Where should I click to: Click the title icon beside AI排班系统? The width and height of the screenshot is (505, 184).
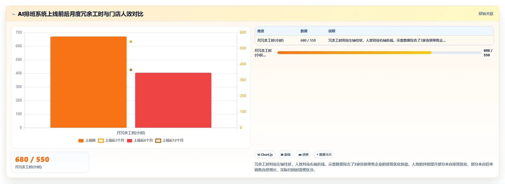13,14
